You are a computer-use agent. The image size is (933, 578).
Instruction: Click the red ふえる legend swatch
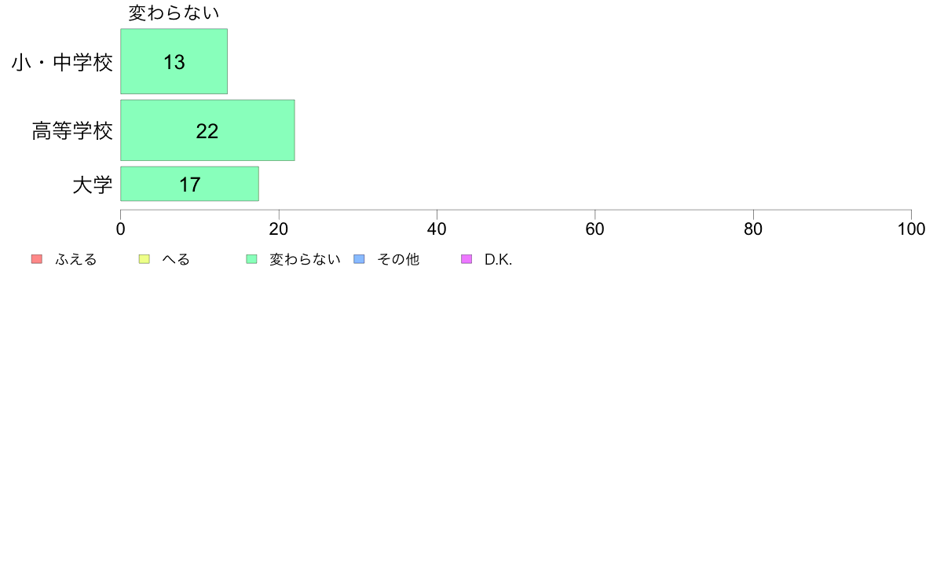[x=37, y=259]
